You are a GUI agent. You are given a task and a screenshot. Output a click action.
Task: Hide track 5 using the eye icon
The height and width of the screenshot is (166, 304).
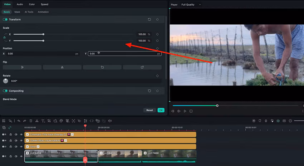[21, 135]
